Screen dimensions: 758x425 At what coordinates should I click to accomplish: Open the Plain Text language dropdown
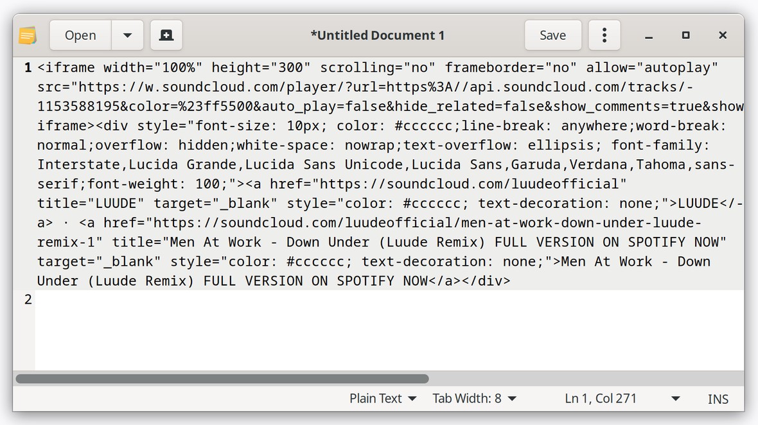383,399
